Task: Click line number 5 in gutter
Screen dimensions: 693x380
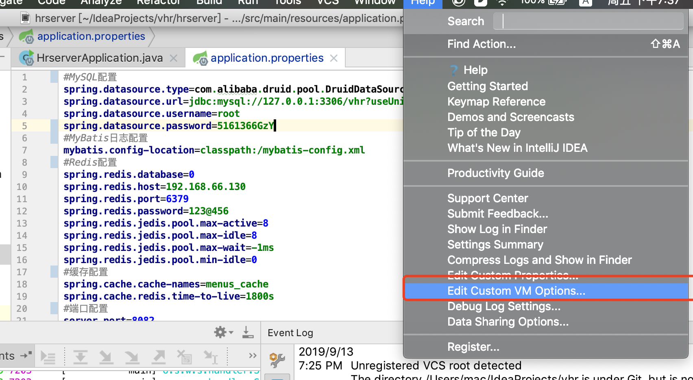Action: [x=25, y=126]
